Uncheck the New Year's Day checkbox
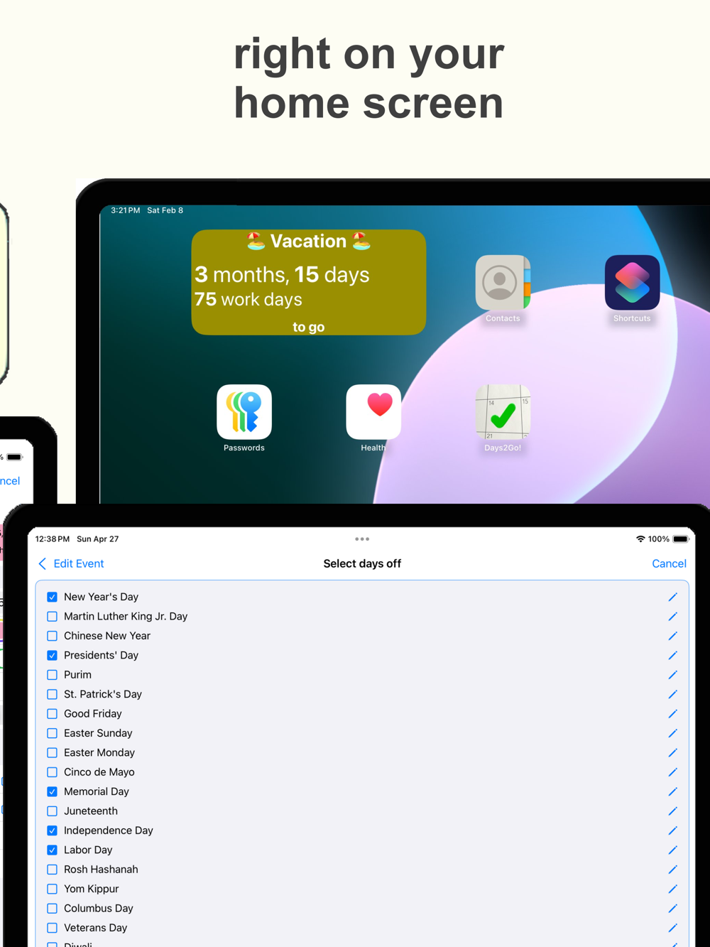 [x=52, y=597]
